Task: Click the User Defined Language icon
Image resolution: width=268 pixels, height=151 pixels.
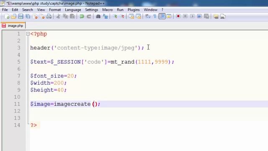Action: 169,16
